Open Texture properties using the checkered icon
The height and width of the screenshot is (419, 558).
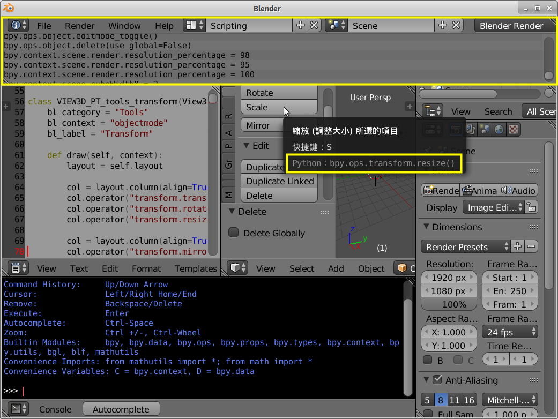pos(514,129)
